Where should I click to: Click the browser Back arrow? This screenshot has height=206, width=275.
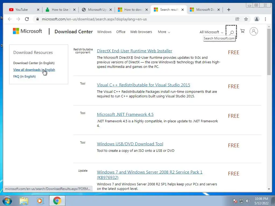(x=10, y=19)
